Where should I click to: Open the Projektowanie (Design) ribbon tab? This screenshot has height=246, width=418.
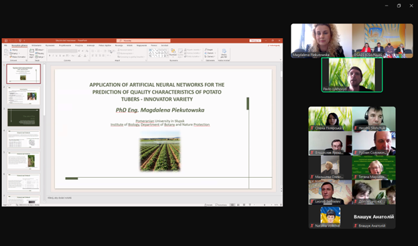[65, 45]
